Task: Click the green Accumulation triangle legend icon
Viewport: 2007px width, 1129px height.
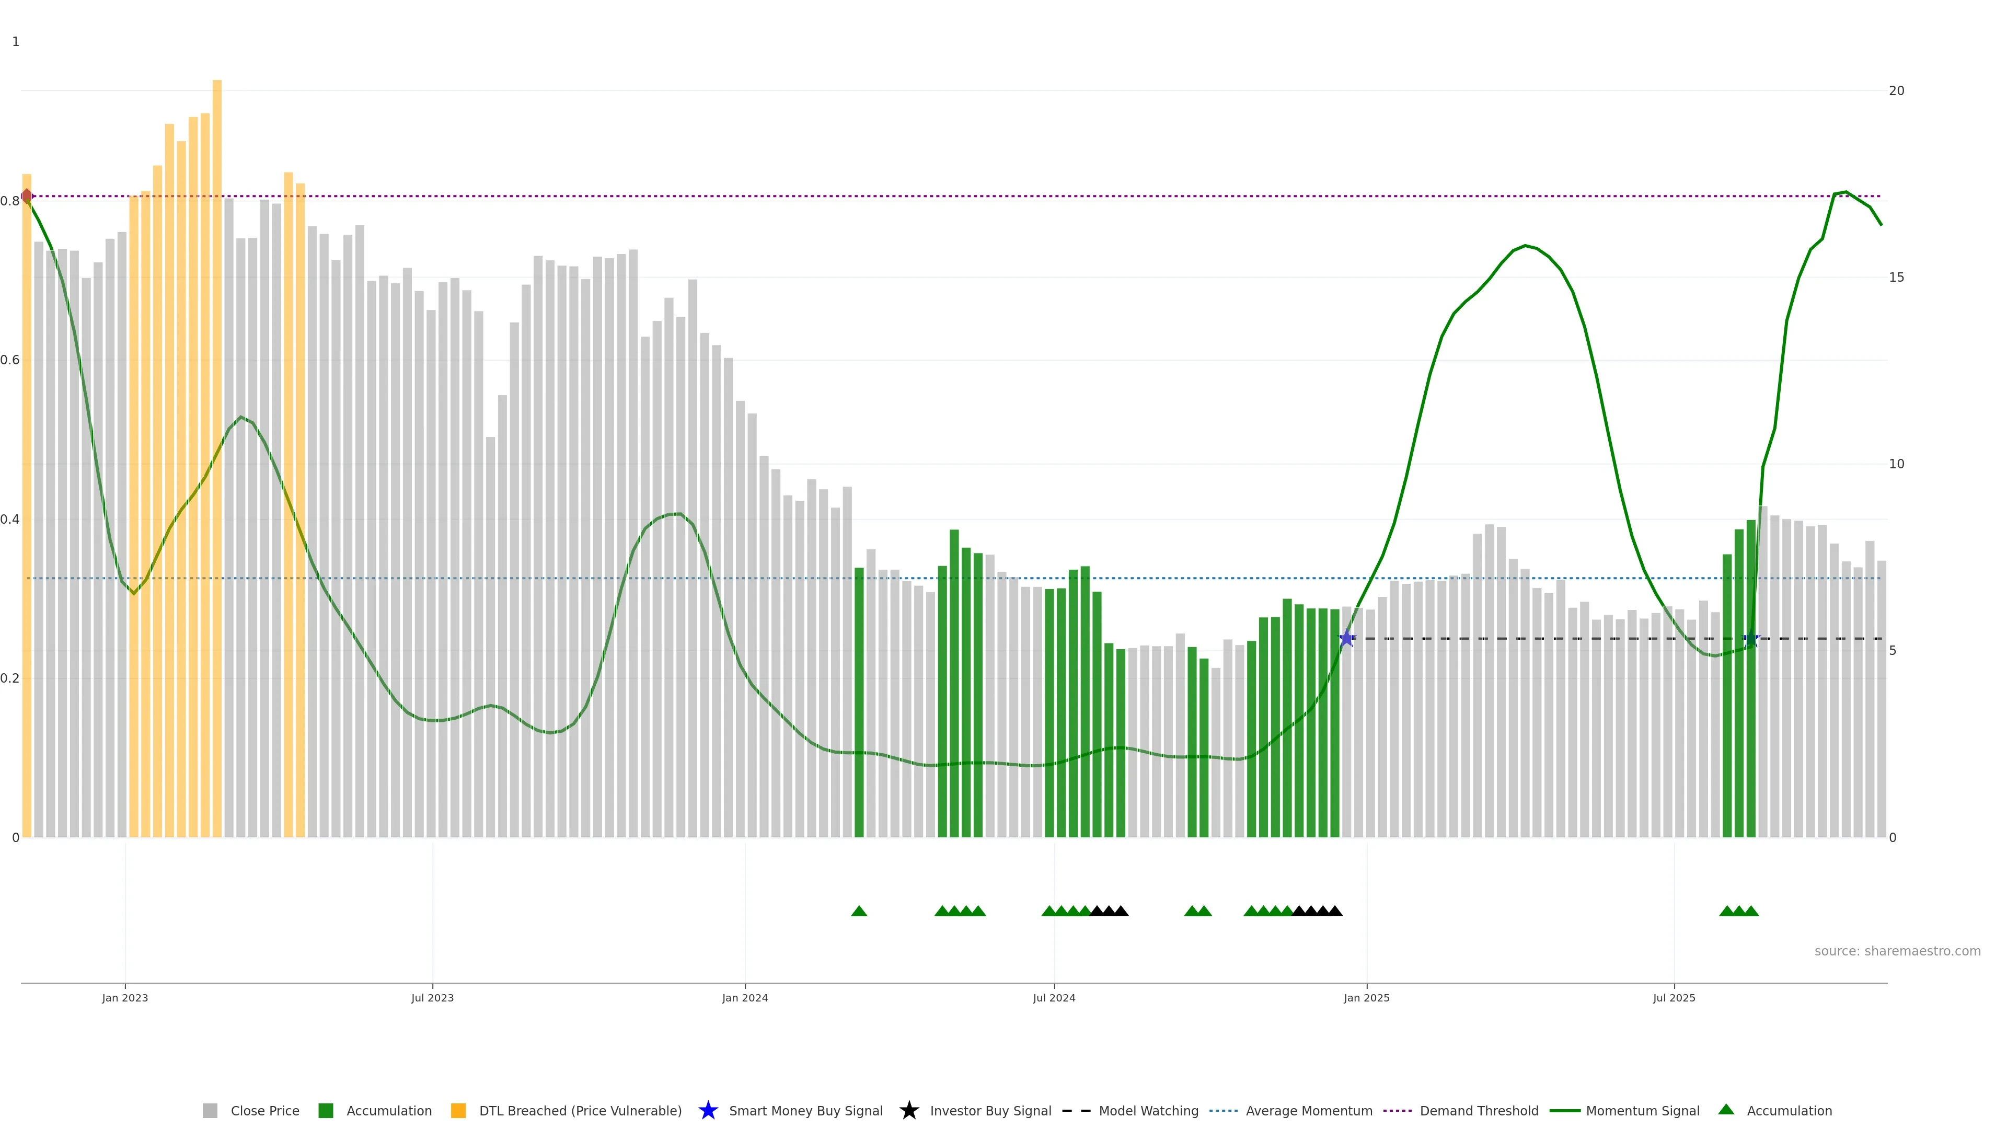Action: click(x=1726, y=1110)
